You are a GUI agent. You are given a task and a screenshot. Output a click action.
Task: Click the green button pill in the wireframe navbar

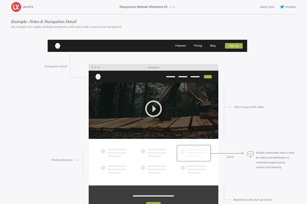click(207, 76)
